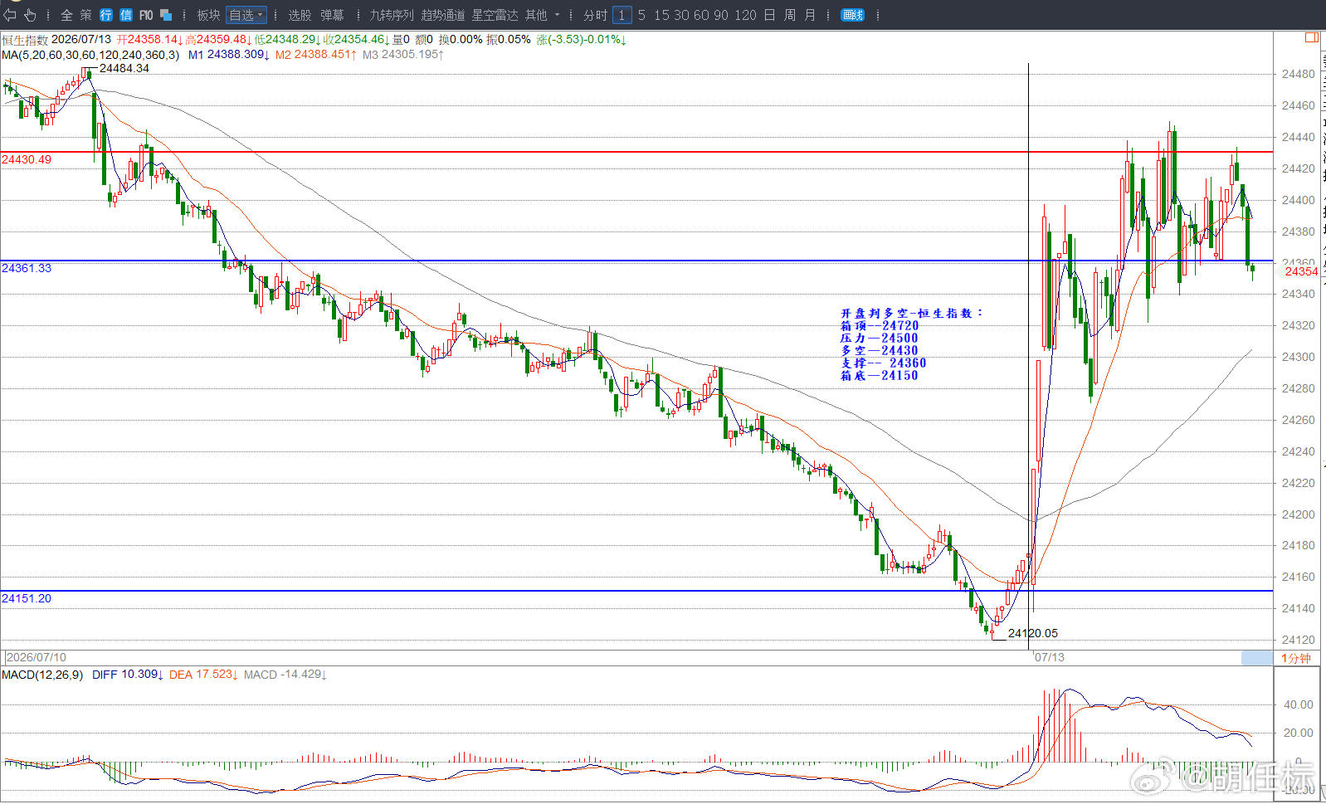The width and height of the screenshot is (1326, 809).
Task: Switch to 分时 intraday view
Action: [x=595, y=15]
